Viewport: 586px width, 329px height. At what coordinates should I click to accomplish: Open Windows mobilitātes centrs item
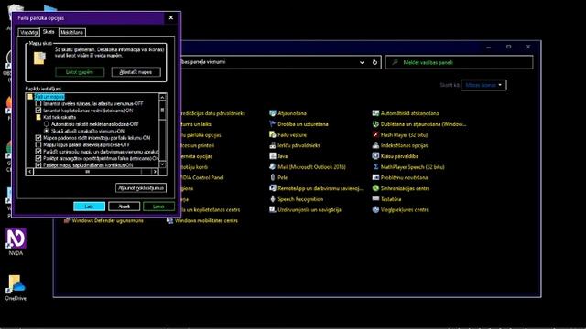pos(202,220)
